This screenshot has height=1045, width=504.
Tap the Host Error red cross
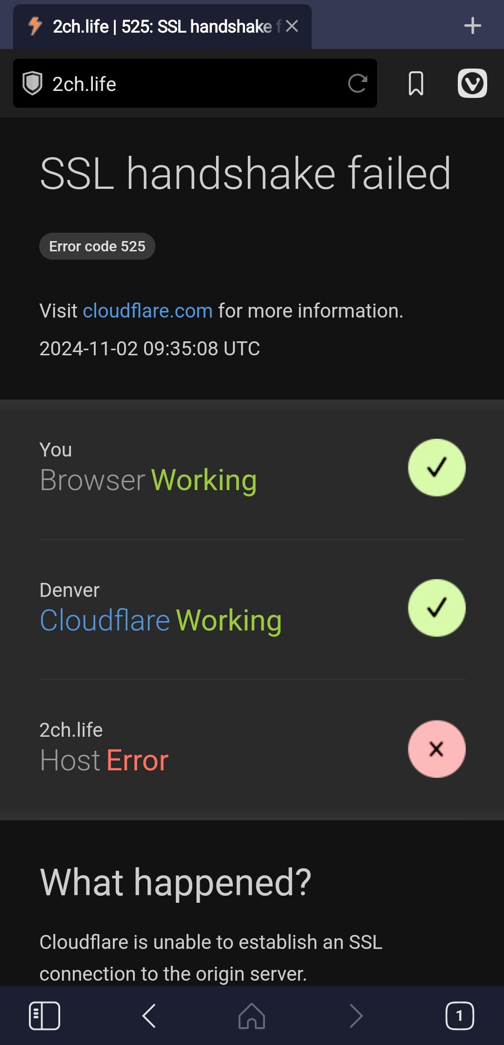tap(437, 749)
